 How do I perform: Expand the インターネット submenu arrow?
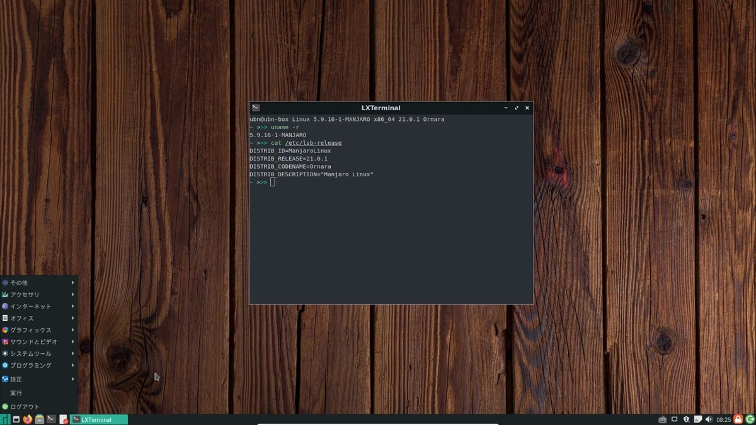73,306
